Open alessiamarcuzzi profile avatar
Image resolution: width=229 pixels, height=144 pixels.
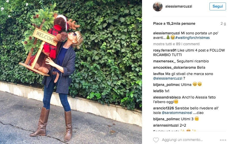(x=158, y=7)
